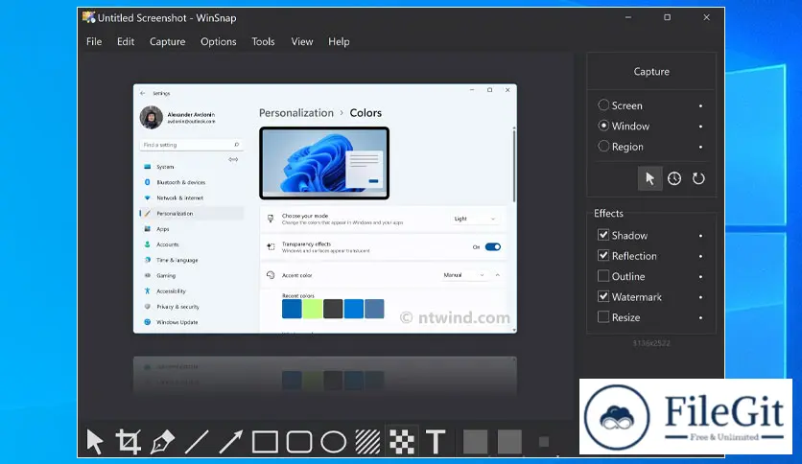This screenshot has height=464, width=802.
Task: Click the captured Settings screenshot preview
Action: [325, 208]
